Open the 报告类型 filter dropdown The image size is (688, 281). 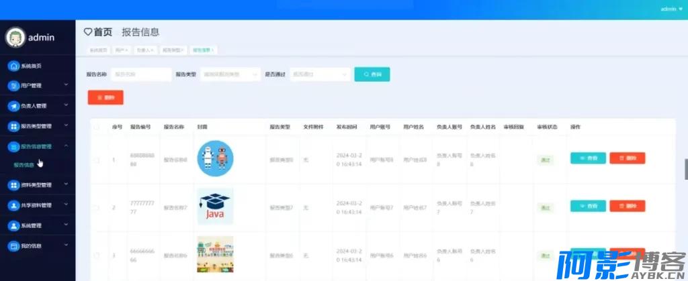[230, 74]
